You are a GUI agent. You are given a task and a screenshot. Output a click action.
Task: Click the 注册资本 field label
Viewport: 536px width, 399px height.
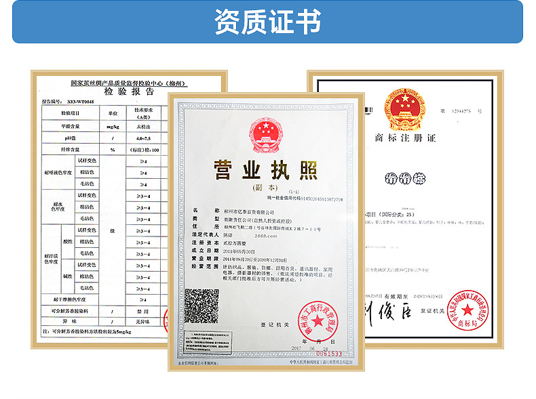pos(206,243)
